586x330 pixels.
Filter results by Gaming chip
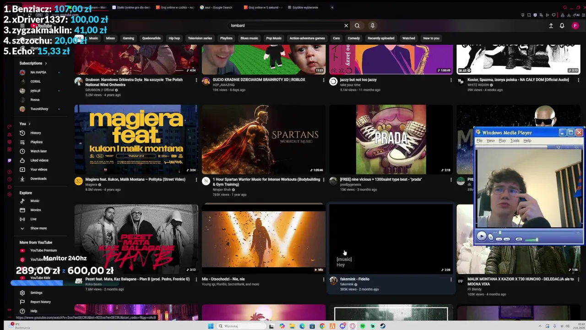pos(128,38)
